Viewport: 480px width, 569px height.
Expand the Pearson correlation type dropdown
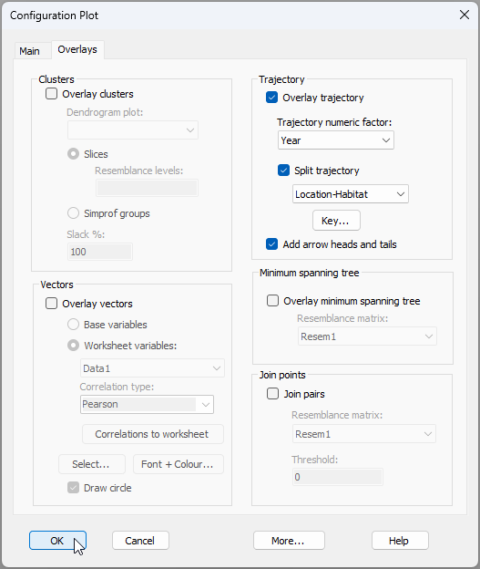[147, 404]
